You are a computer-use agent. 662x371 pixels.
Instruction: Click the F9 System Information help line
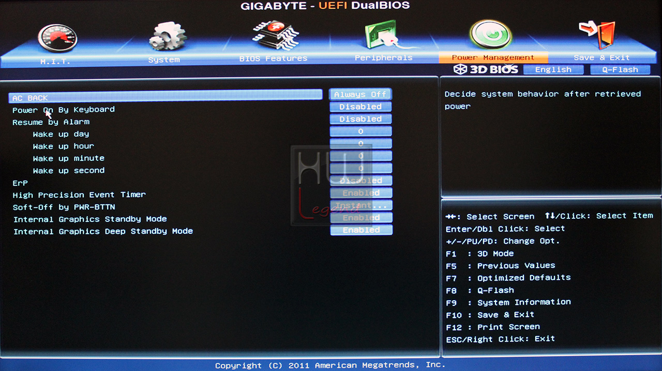(x=508, y=302)
